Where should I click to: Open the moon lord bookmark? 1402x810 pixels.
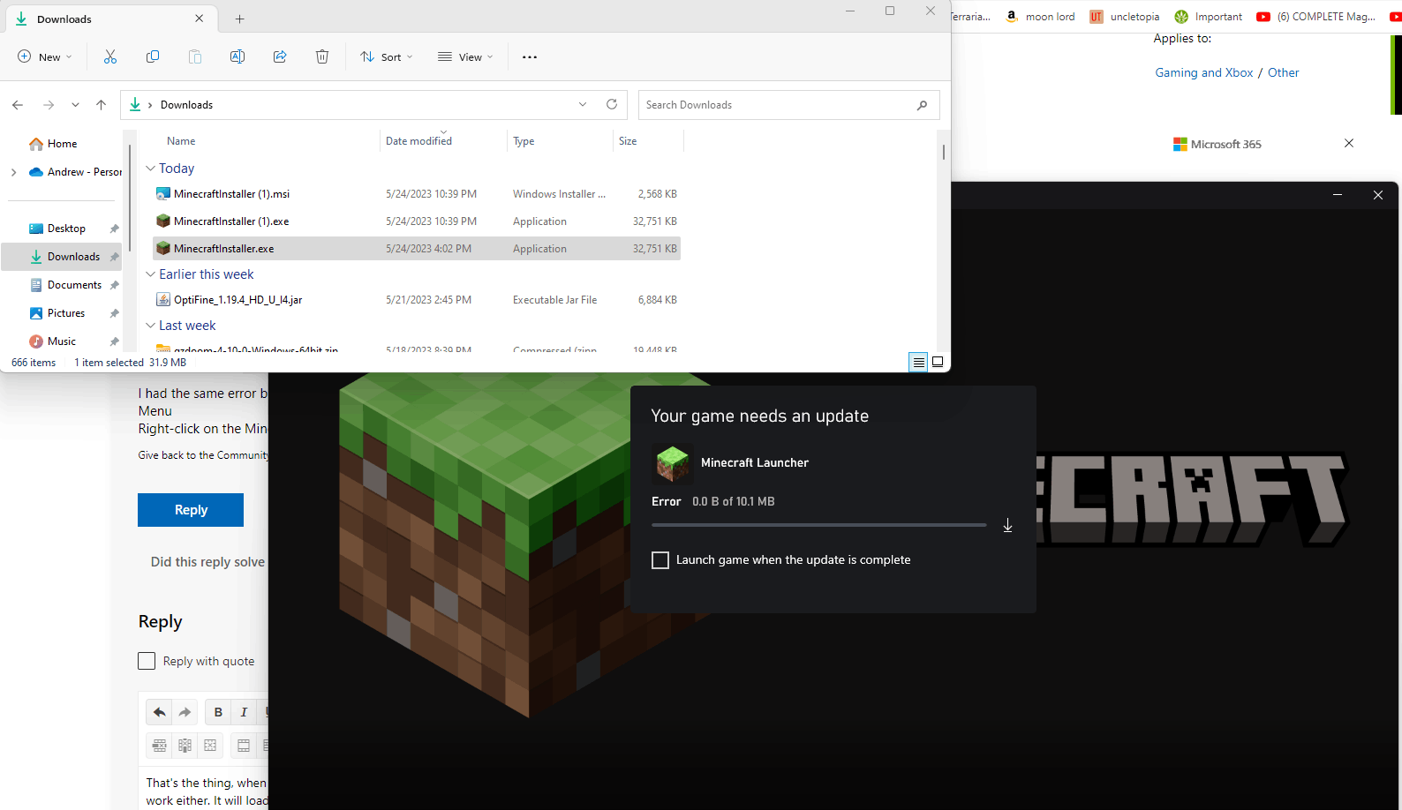pyautogui.click(x=1041, y=17)
